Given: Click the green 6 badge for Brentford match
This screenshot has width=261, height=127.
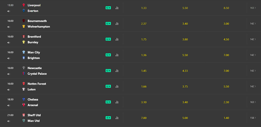Looking at the screenshot, I should point(108,39).
